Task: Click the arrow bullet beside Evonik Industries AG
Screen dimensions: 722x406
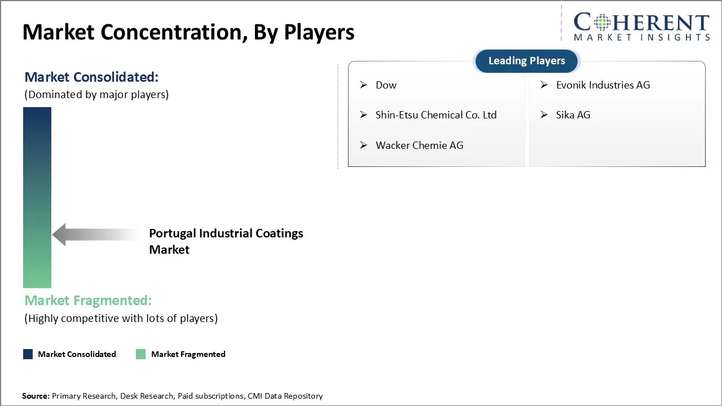Action: pyautogui.click(x=544, y=85)
